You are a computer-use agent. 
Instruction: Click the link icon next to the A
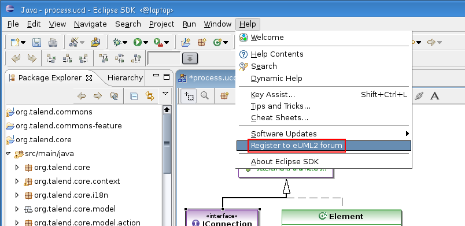(x=419, y=96)
